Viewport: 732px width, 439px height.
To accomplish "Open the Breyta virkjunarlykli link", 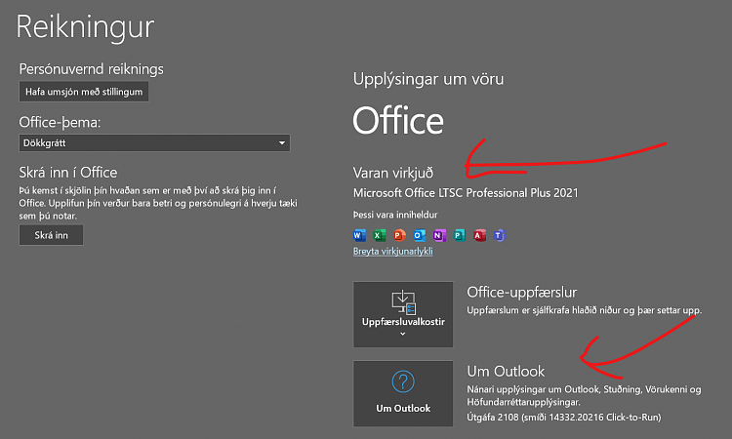I will [x=393, y=252].
